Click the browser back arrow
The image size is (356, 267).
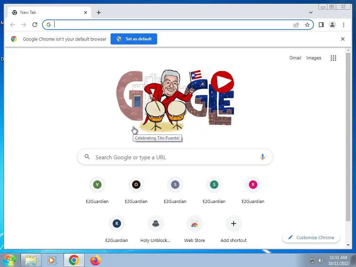pyautogui.click(x=13, y=25)
